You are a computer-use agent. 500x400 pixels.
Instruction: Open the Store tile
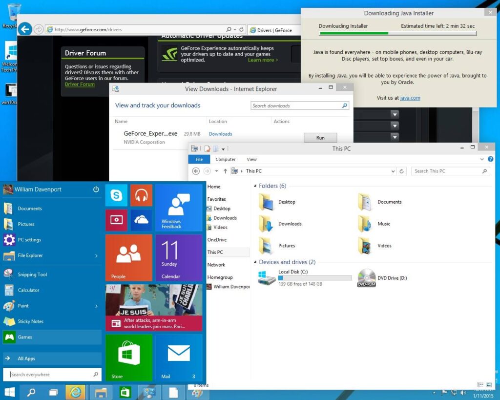click(x=129, y=358)
